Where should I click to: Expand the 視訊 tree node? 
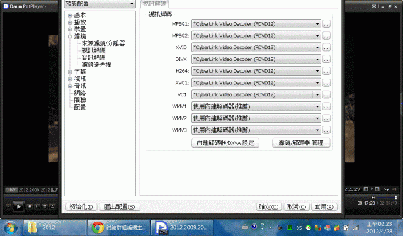pyautogui.click(x=70, y=79)
